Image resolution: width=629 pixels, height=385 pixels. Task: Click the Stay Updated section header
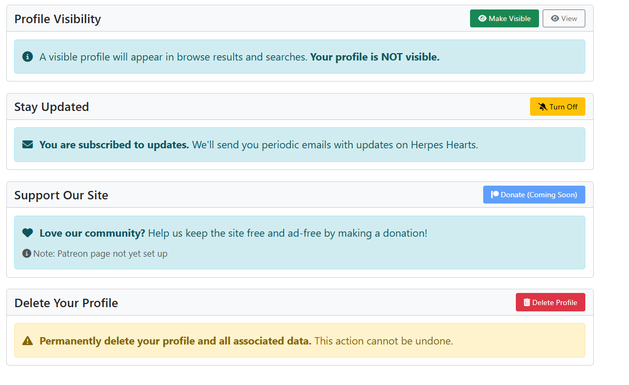[x=51, y=106]
